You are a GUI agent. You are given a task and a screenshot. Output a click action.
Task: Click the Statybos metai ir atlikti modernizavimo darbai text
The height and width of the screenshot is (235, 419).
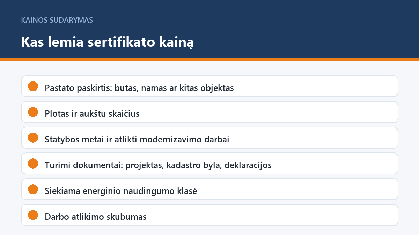click(137, 139)
